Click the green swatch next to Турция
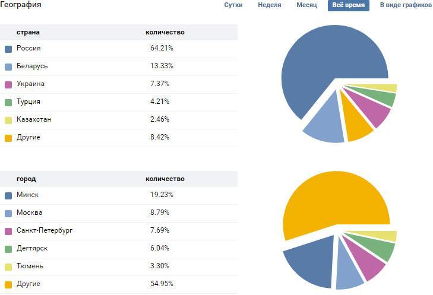The width and height of the screenshot is (433, 295). click(x=8, y=102)
